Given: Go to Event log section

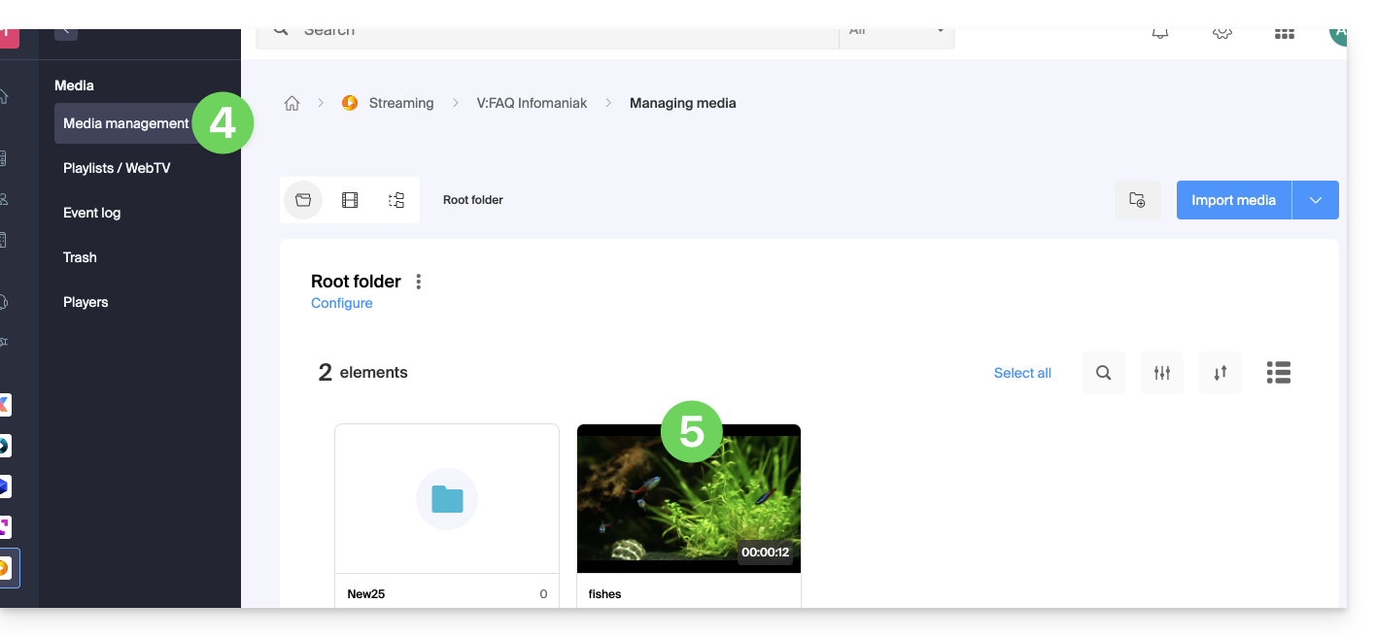Looking at the screenshot, I should click(x=92, y=213).
